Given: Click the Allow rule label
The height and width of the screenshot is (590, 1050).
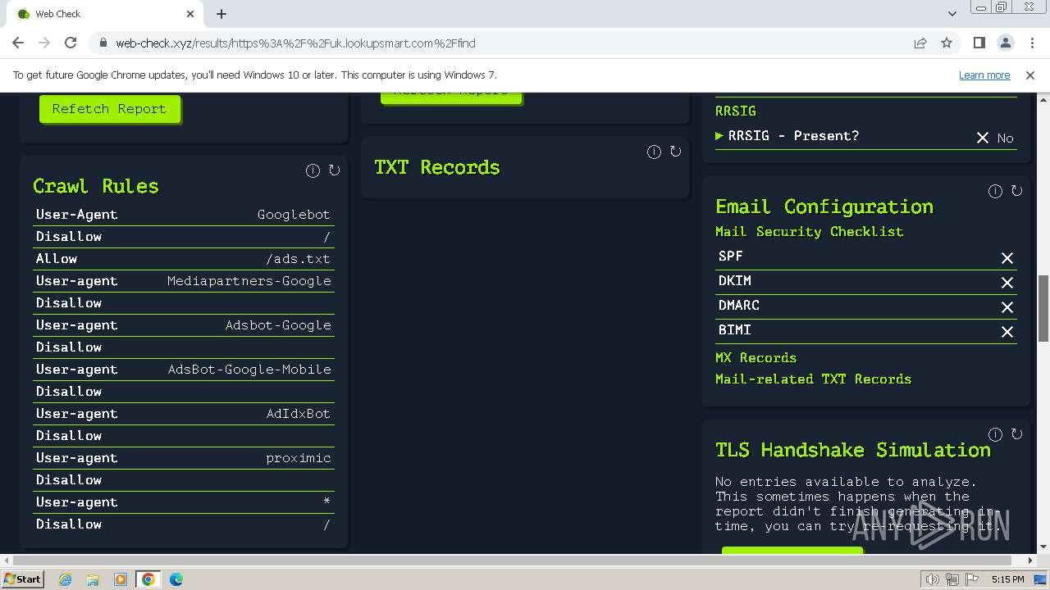Looking at the screenshot, I should [x=57, y=259].
